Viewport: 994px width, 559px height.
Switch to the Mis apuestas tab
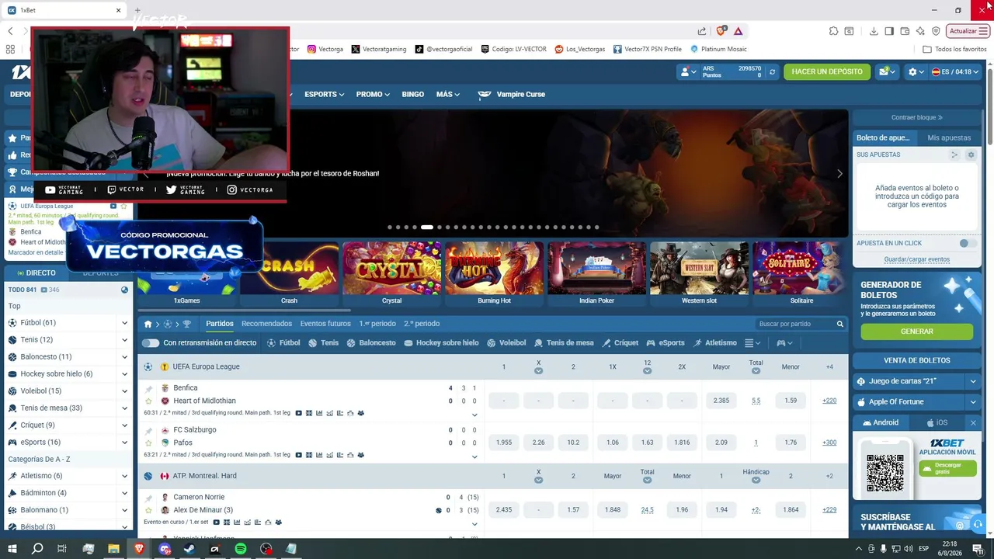pyautogui.click(x=949, y=138)
